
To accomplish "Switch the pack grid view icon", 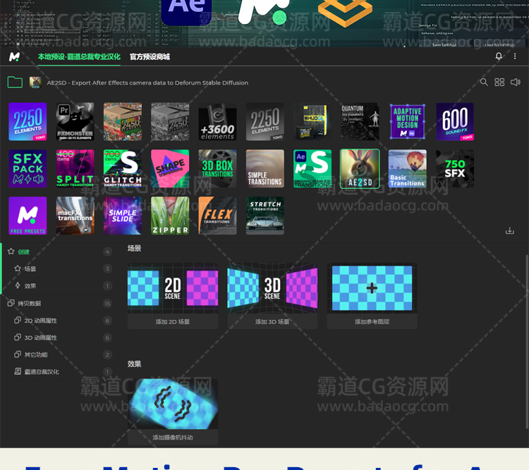I will (499, 82).
